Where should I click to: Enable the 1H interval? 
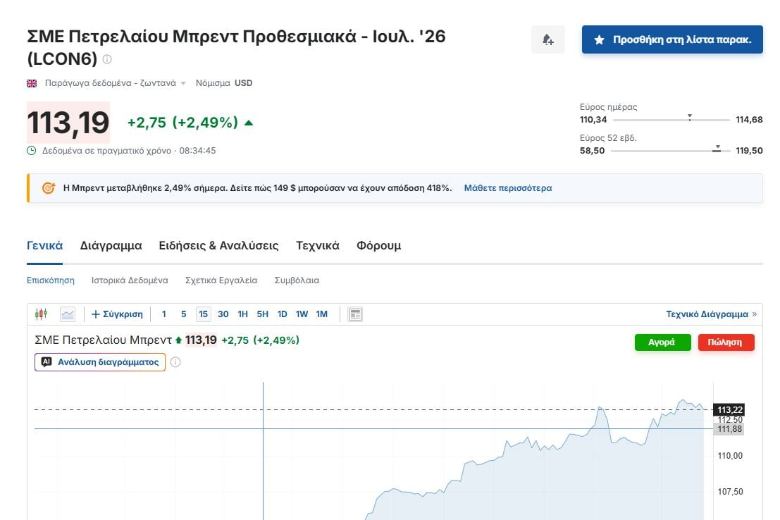pyautogui.click(x=243, y=314)
